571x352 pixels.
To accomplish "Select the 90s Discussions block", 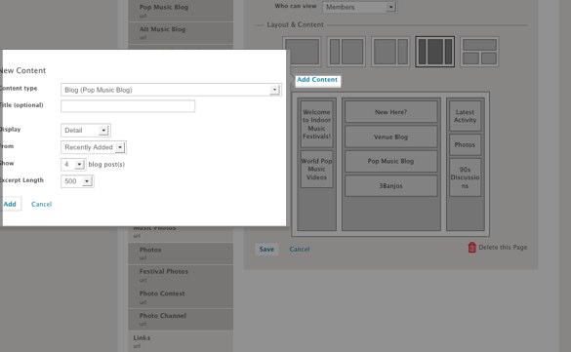I will [465, 177].
